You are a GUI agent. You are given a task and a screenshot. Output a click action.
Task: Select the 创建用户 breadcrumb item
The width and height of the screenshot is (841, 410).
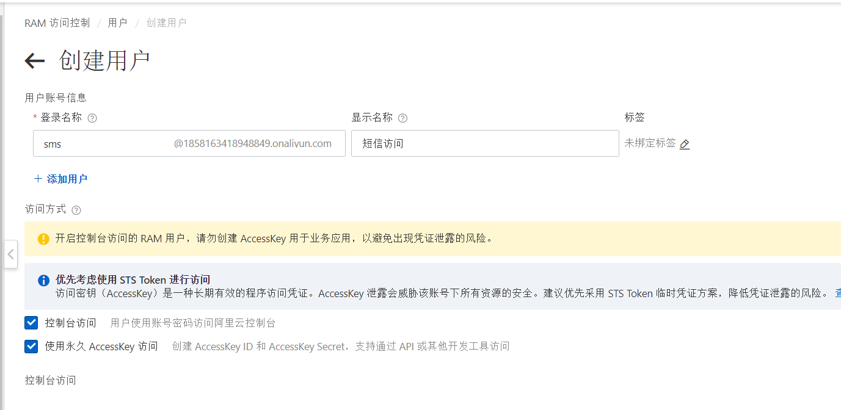(x=166, y=23)
